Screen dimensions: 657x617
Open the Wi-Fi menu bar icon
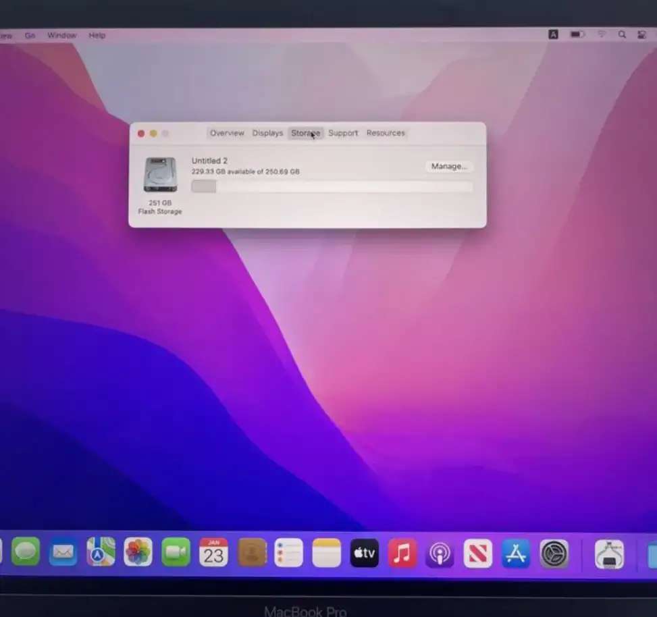[602, 34]
